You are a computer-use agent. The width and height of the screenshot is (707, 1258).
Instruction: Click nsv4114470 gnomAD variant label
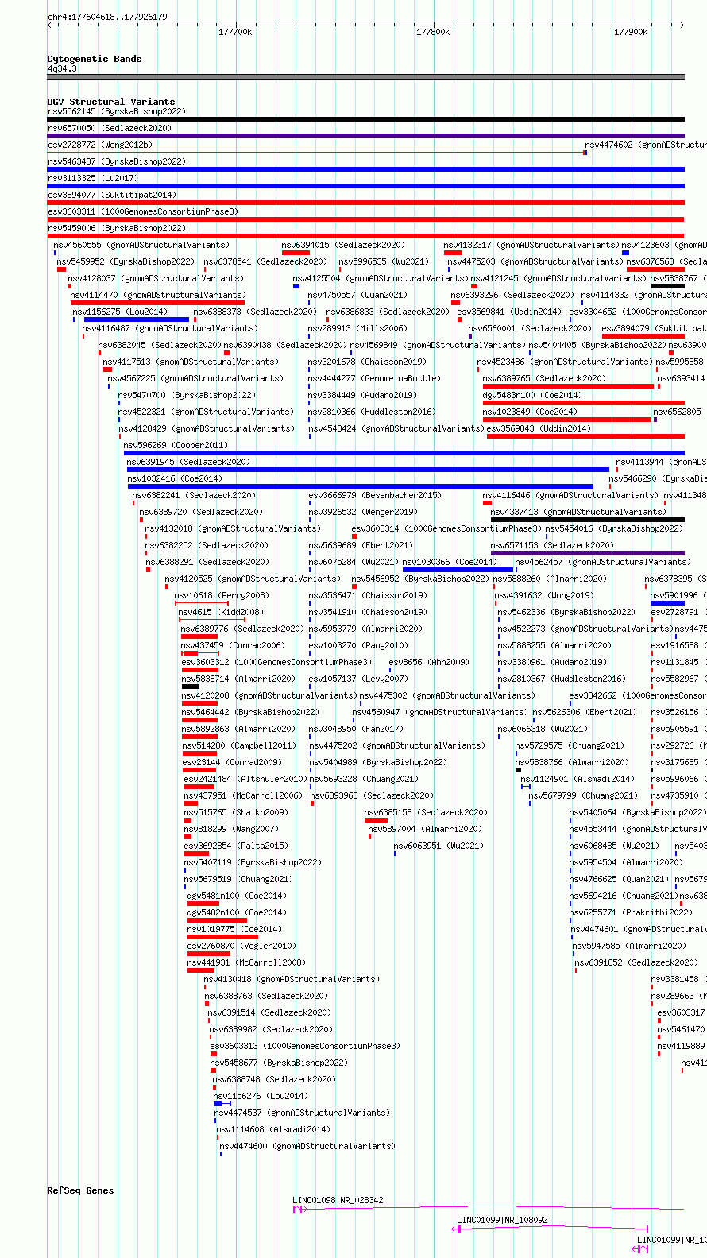pos(158,295)
